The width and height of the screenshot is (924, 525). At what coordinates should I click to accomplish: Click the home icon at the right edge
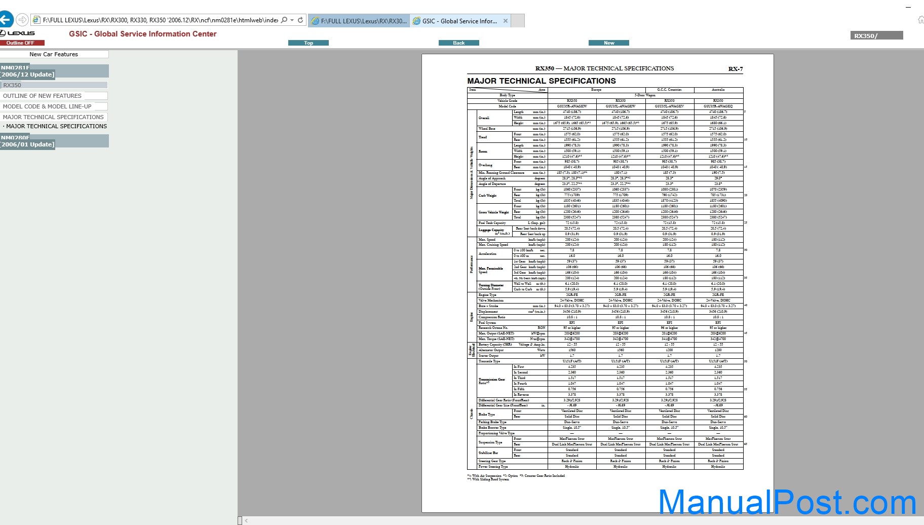[x=920, y=20]
